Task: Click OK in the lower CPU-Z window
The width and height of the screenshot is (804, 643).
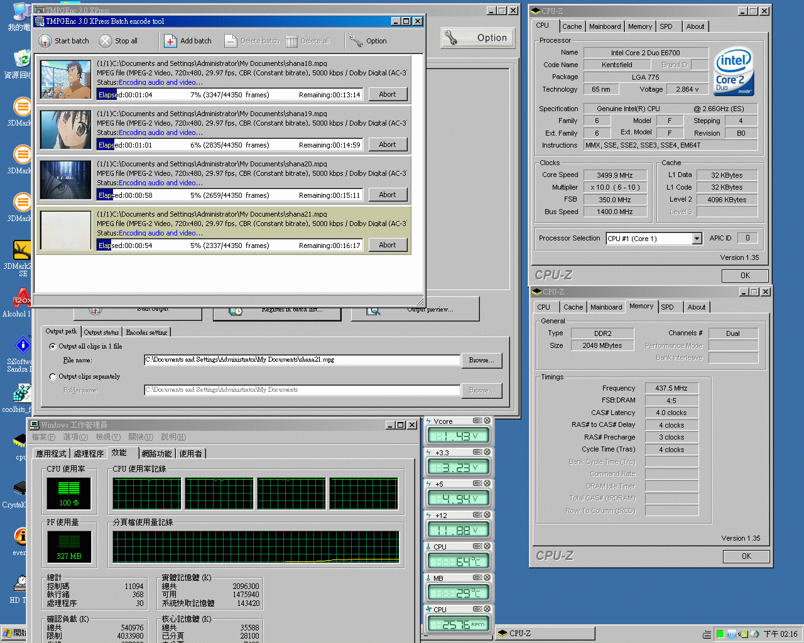Action: click(x=746, y=556)
